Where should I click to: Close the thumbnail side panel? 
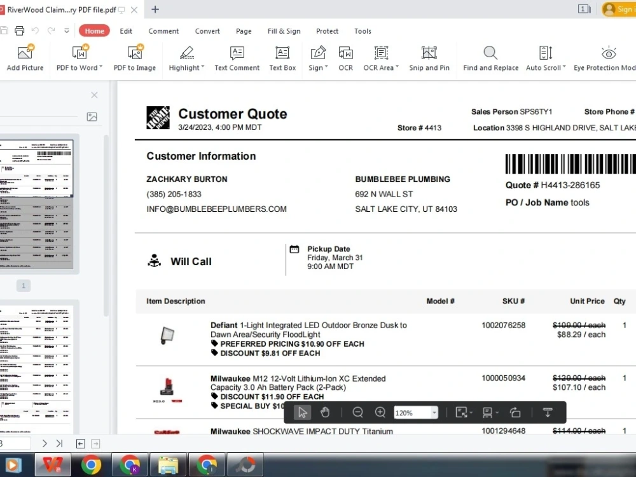pyautogui.click(x=94, y=95)
